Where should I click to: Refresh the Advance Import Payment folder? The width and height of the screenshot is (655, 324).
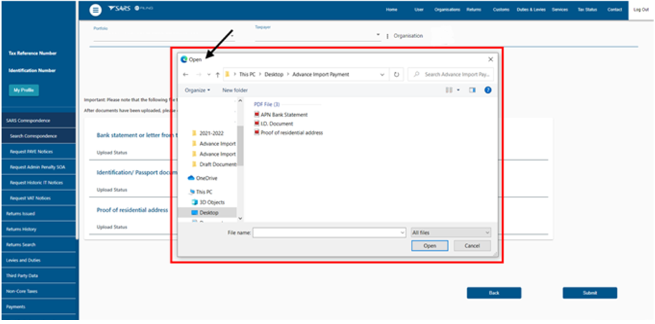pos(396,75)
